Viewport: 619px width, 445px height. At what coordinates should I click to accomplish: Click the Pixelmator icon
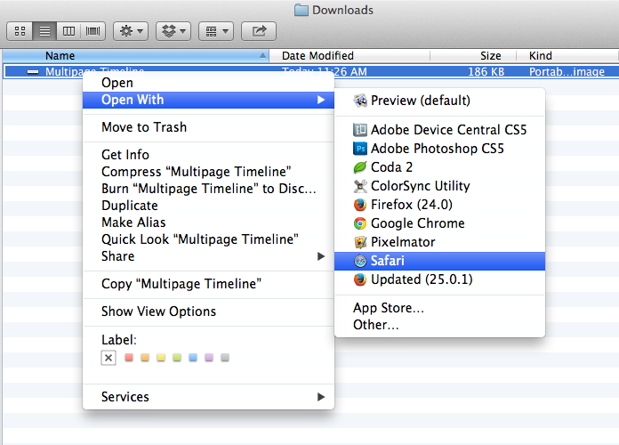tap(360, 242)
